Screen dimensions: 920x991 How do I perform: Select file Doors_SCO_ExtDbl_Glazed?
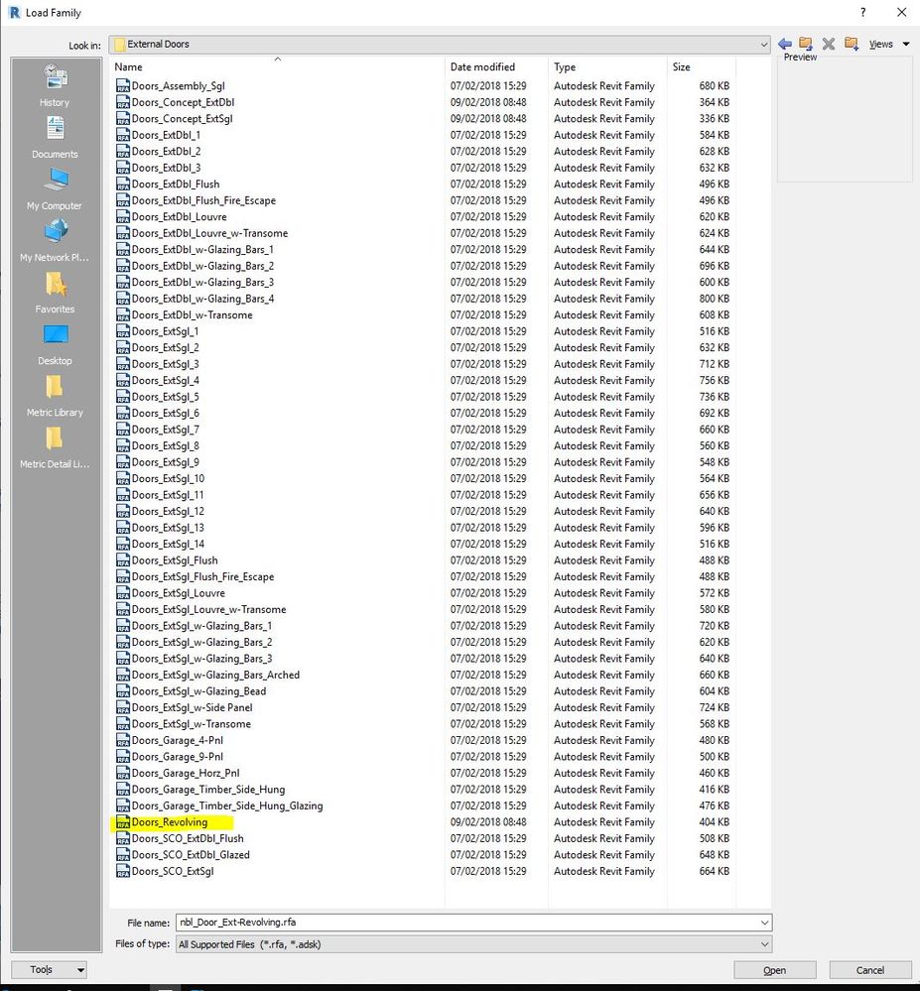pyautogui.click(x=191, y=854)
